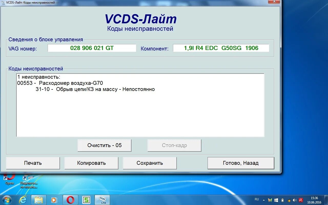Open Avira antivirus tray icon

pyautogui.click(x=301, y=200)
